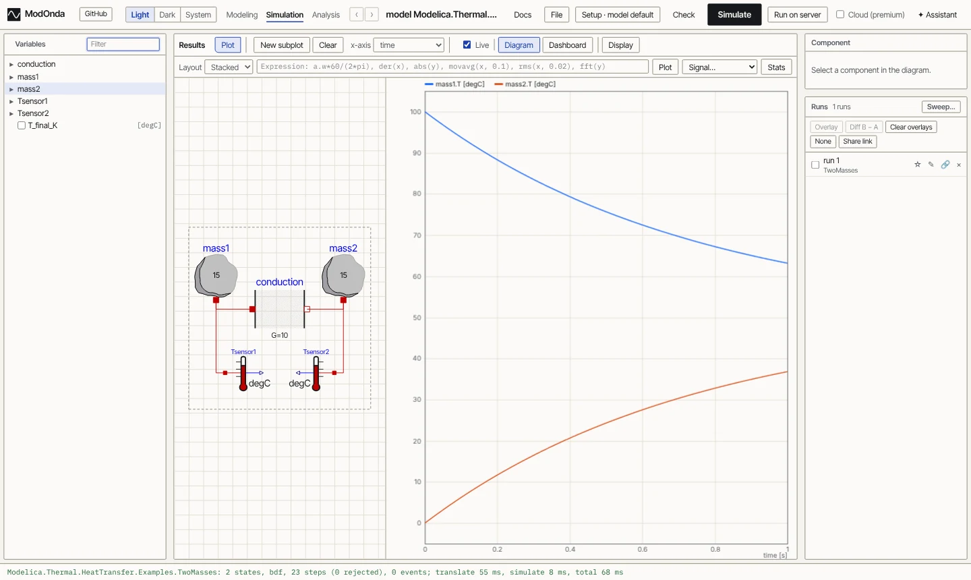The height and width of the screenshot is (580, 971).
Task: Expand the mass1 variable tree node
Action: coord(11,78)
